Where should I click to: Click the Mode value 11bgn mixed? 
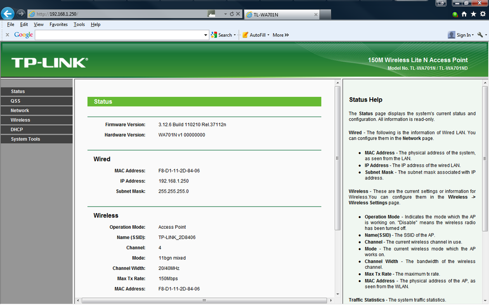coord(172,258)
